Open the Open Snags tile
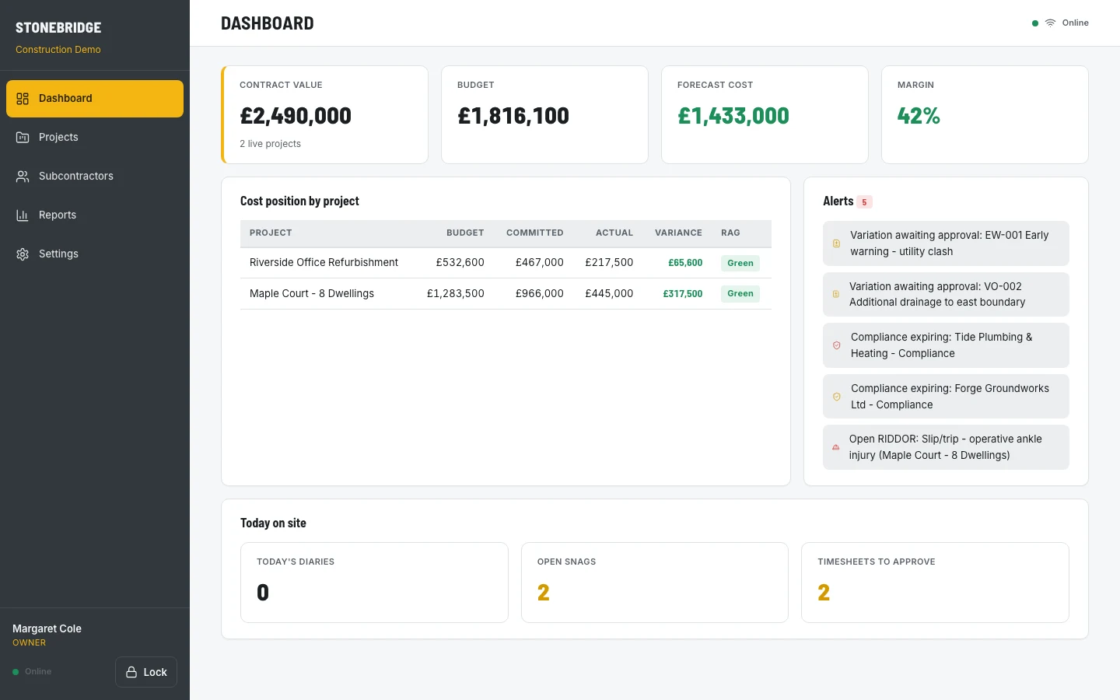1120x700 pixels. coord(655,583)
